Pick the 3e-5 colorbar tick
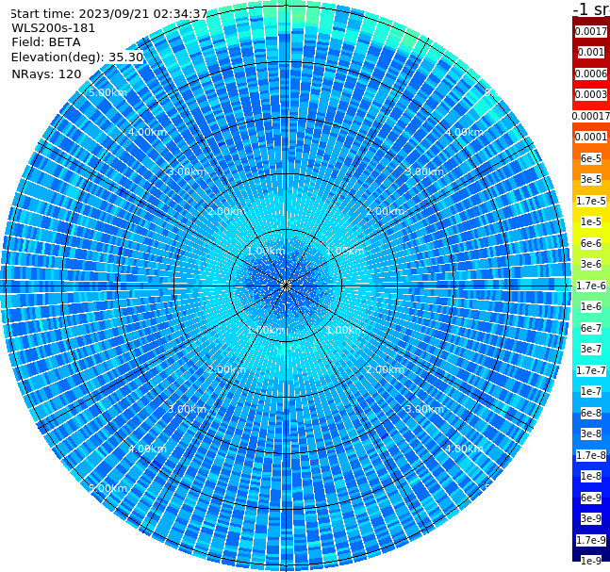The height and width of the screenshot is (572, 610). [x=591, y=179]
